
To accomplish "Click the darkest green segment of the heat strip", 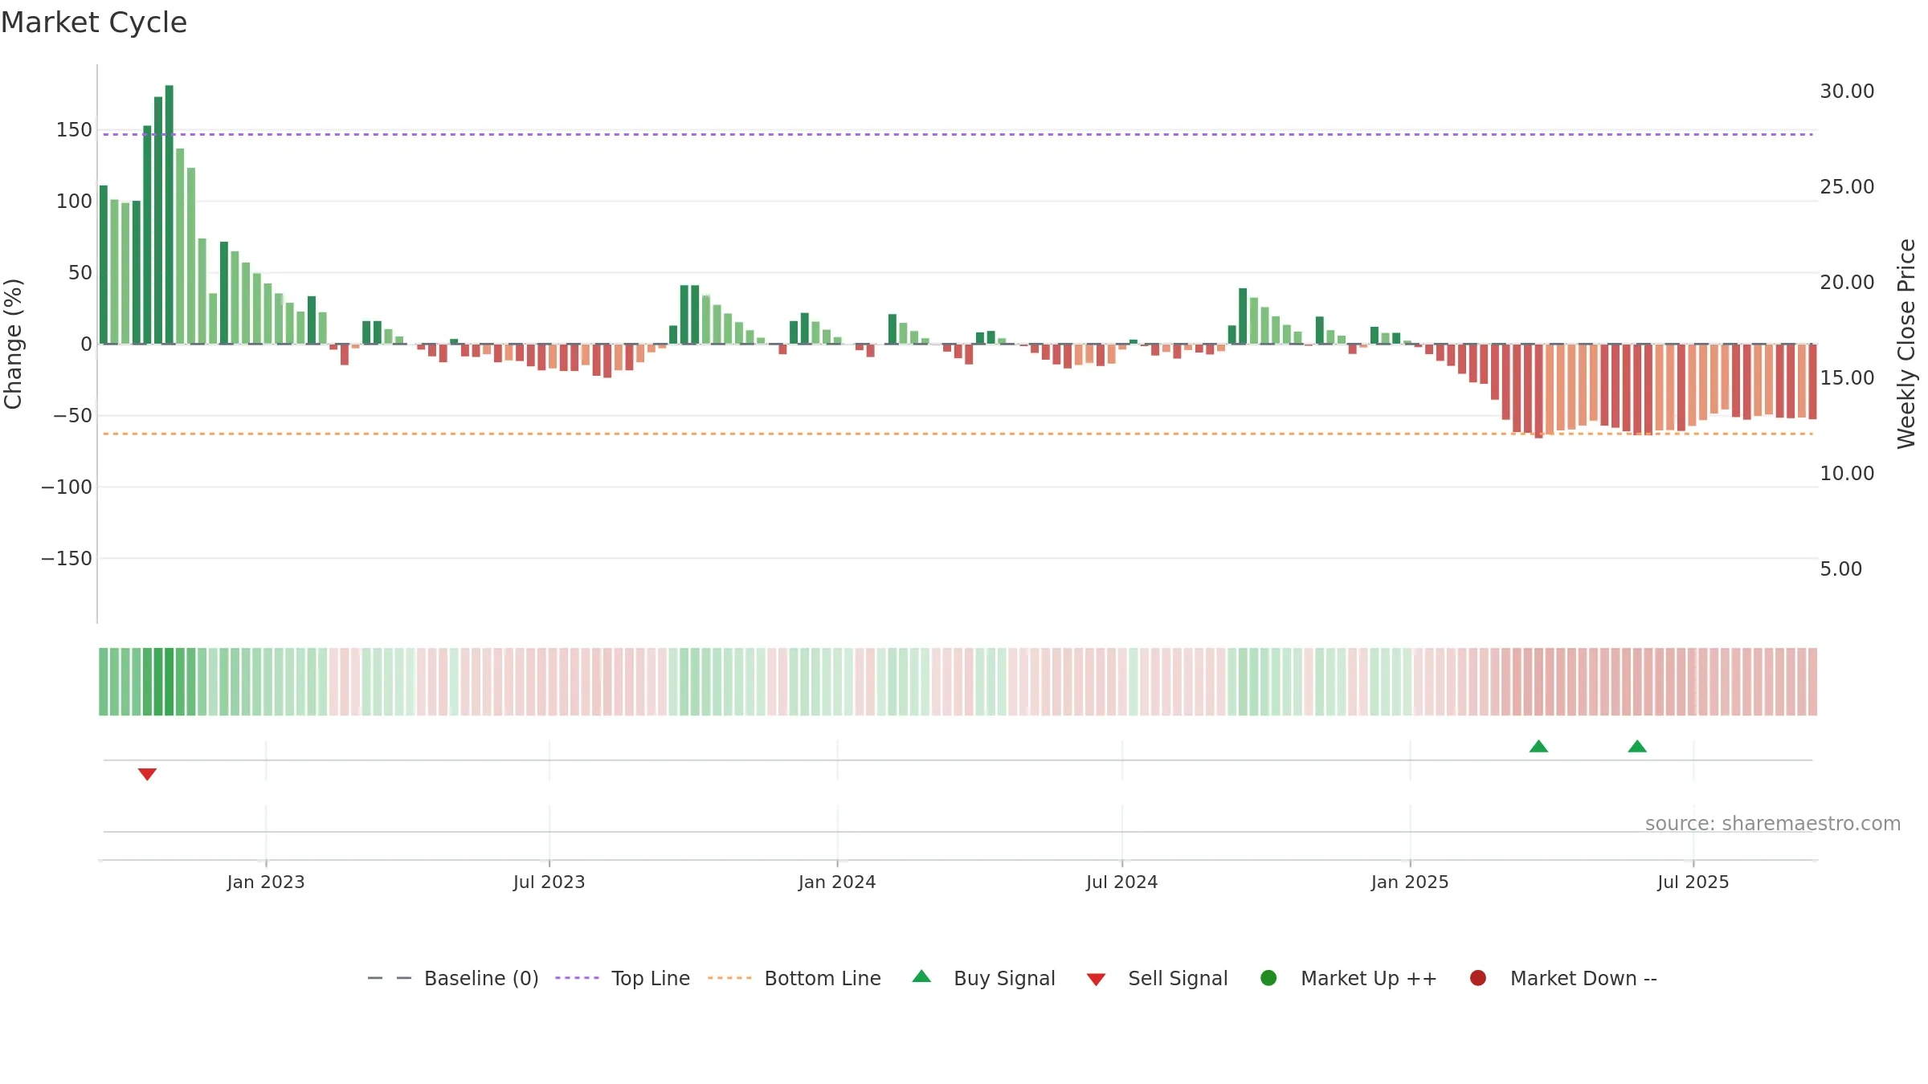I will tap(169, 682).
